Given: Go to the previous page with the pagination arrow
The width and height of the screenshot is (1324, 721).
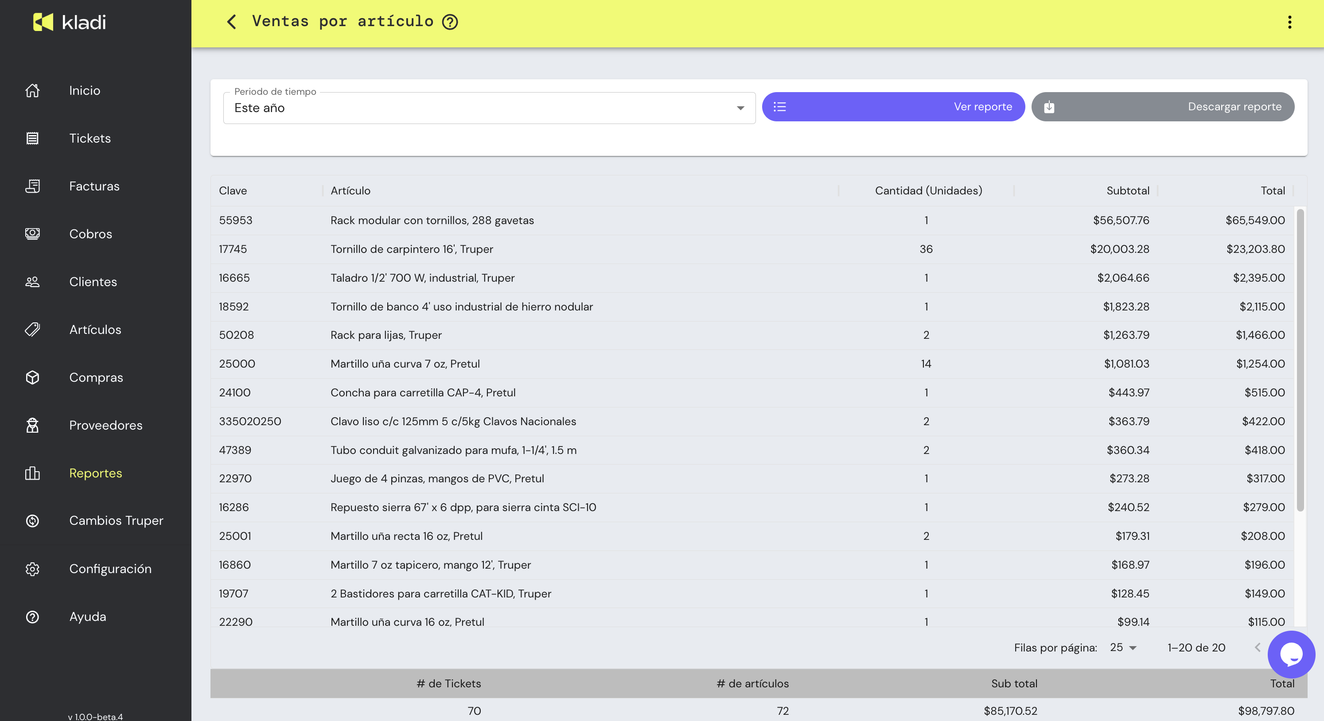Looking at the screenshot, I should tap(1257, 647).
